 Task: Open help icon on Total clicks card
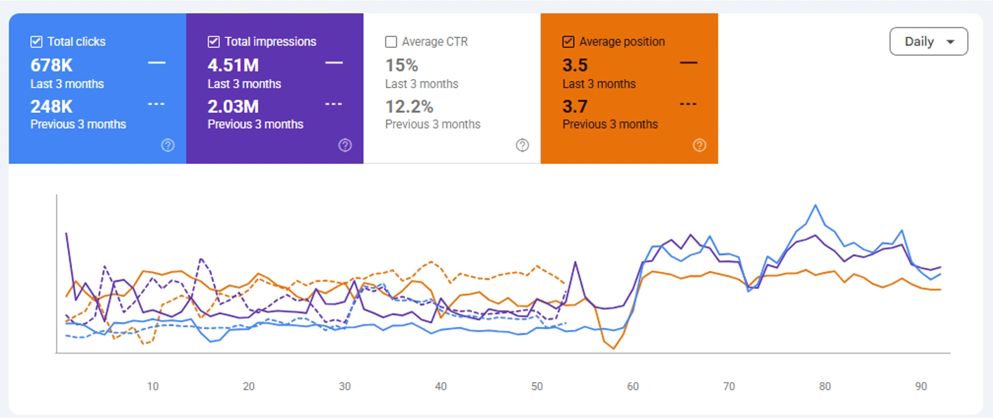168,145
